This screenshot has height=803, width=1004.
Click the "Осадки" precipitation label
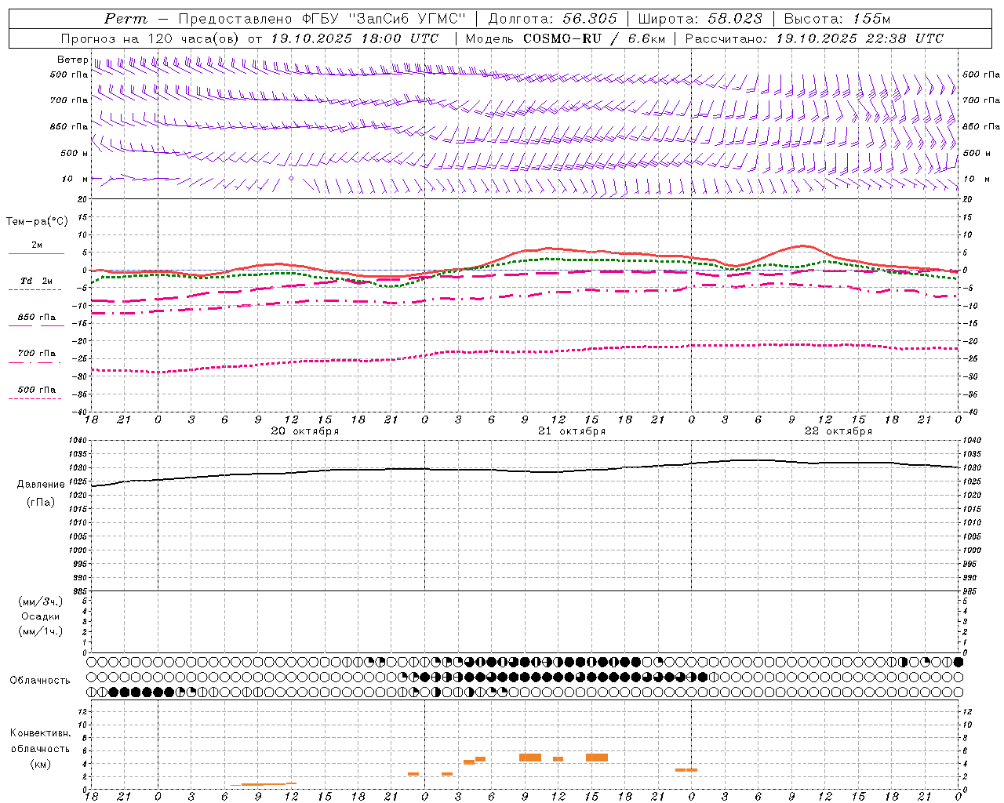[x=40, y=616]
